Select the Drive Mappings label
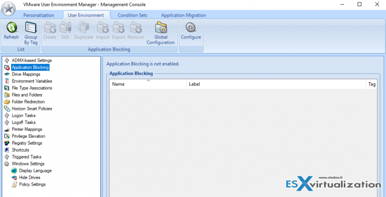The width and height of the screenshot is (386, 197). (x=26, y=74)
